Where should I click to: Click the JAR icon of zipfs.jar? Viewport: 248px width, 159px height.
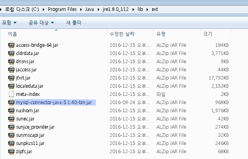point(11,152)
